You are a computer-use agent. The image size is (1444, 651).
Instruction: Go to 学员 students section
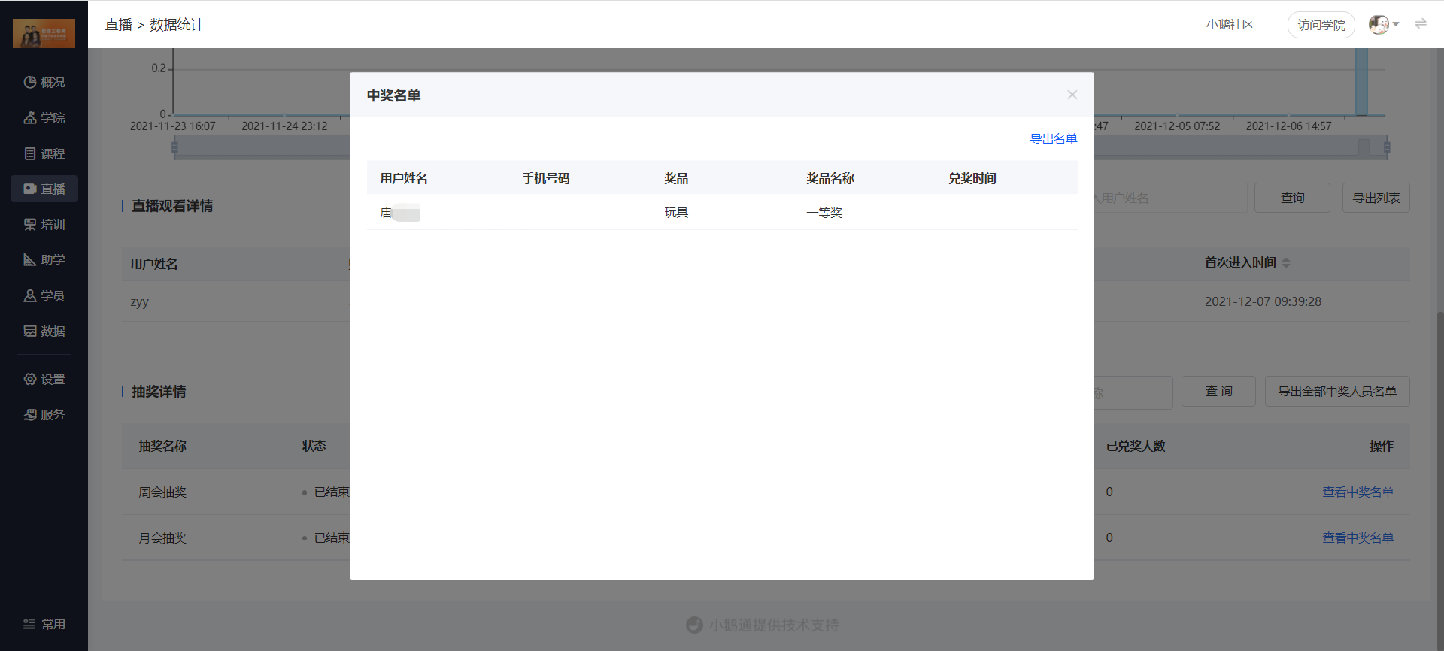(44, 295)
